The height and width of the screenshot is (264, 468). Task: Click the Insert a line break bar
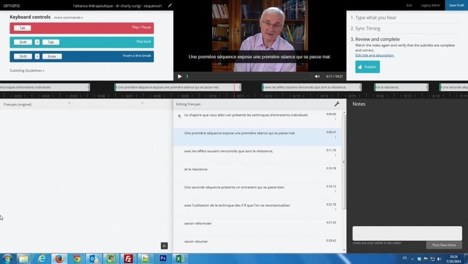(x=82, y=57)
